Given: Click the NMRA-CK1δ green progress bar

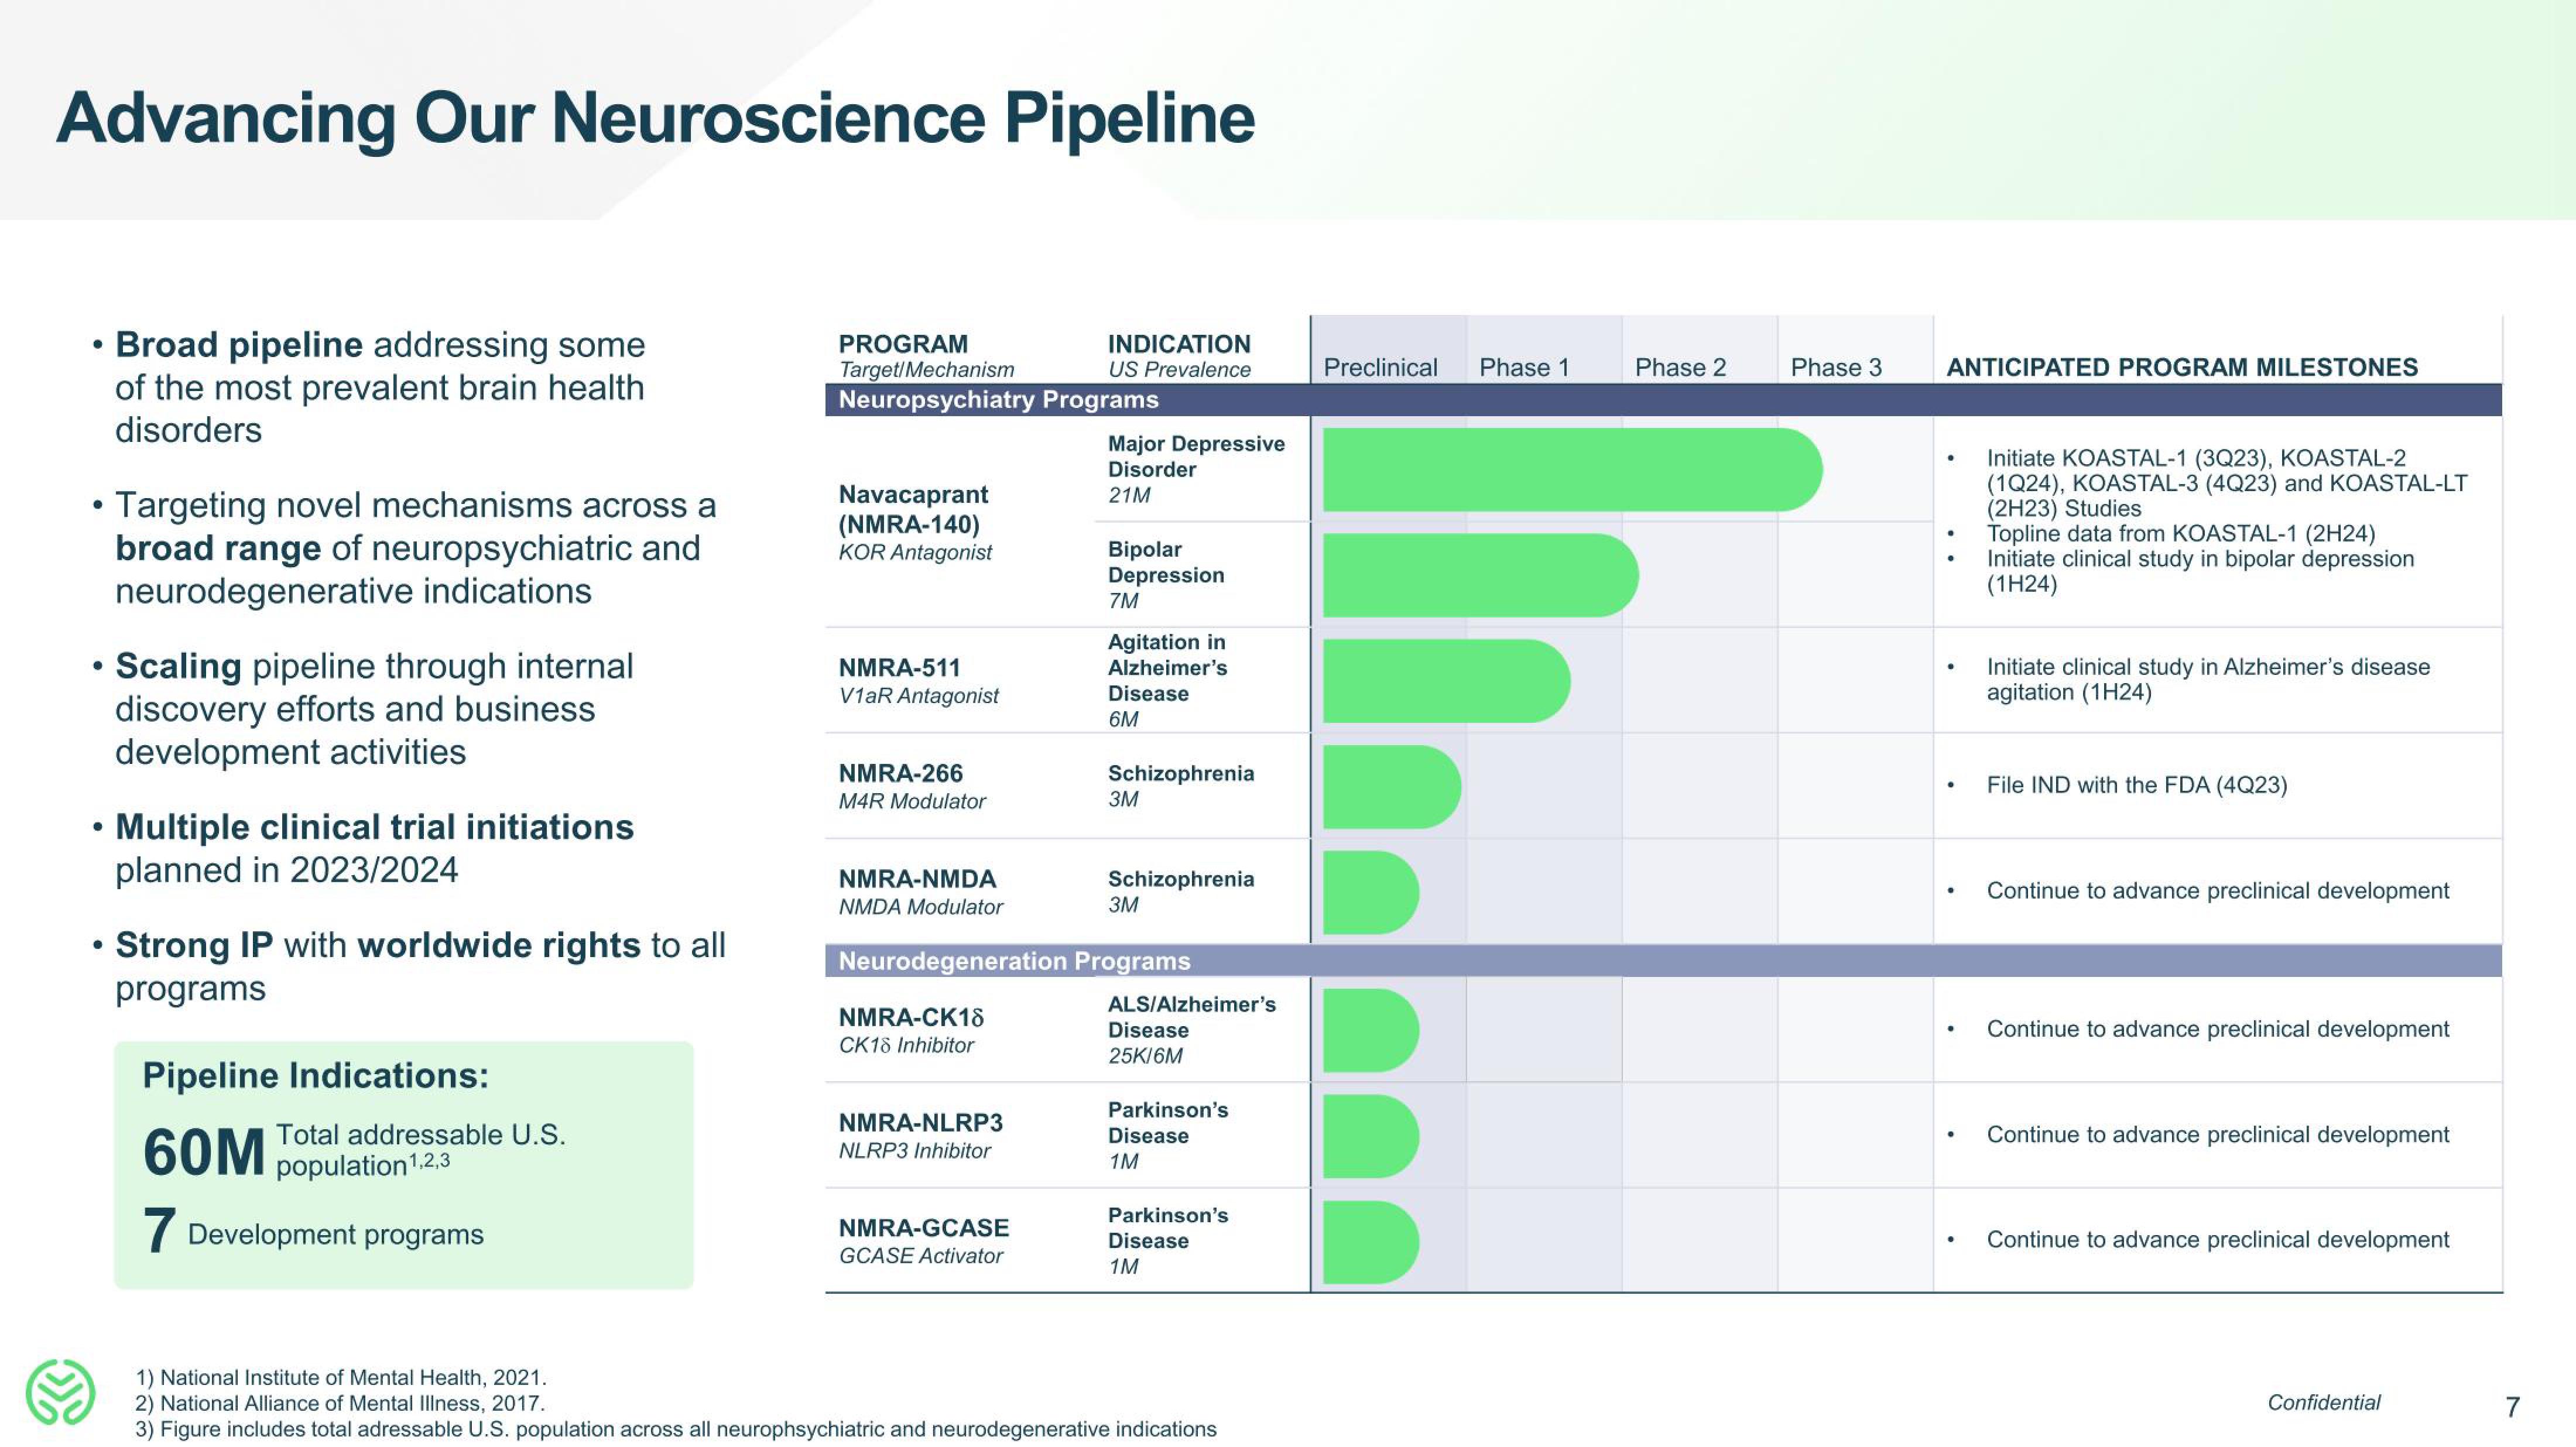Looking at the screenshot, I should (1370, 1031).
